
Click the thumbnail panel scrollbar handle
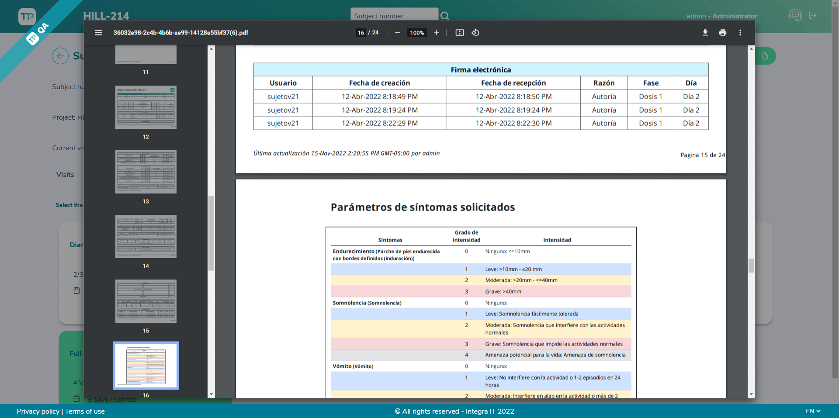pos(211,233)
